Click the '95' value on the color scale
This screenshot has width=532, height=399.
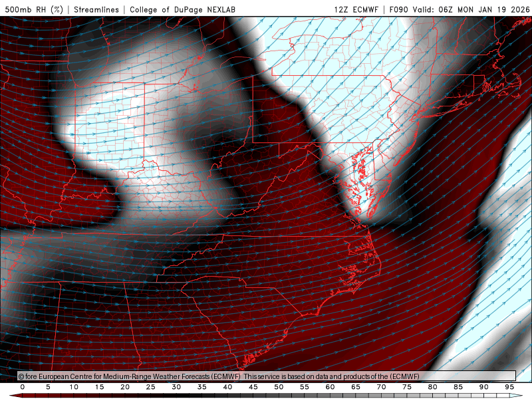point(509,387)
